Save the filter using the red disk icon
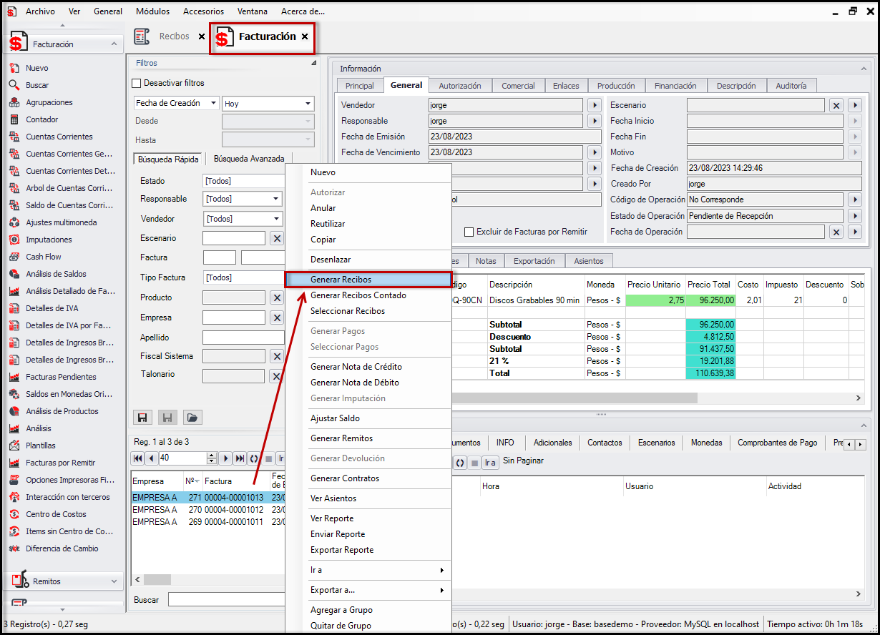 coord(142,417)
